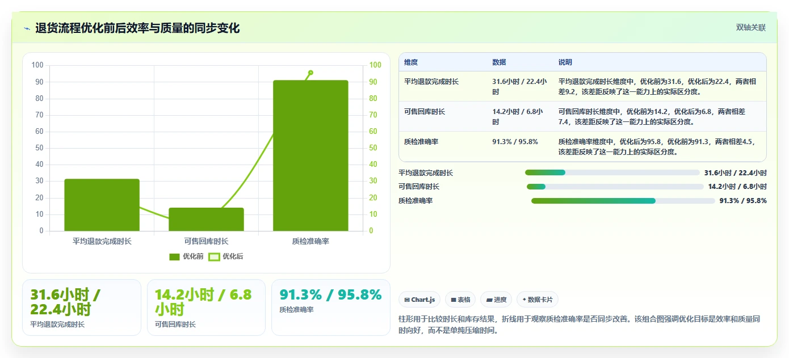The image size is (789, 358).
Task: Click the progress value 31.6小时 / 22.4小时
Action: [736, 173]
